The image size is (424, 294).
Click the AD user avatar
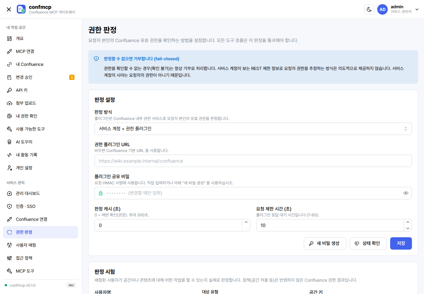pyautogui.click(x=382, y=9)
